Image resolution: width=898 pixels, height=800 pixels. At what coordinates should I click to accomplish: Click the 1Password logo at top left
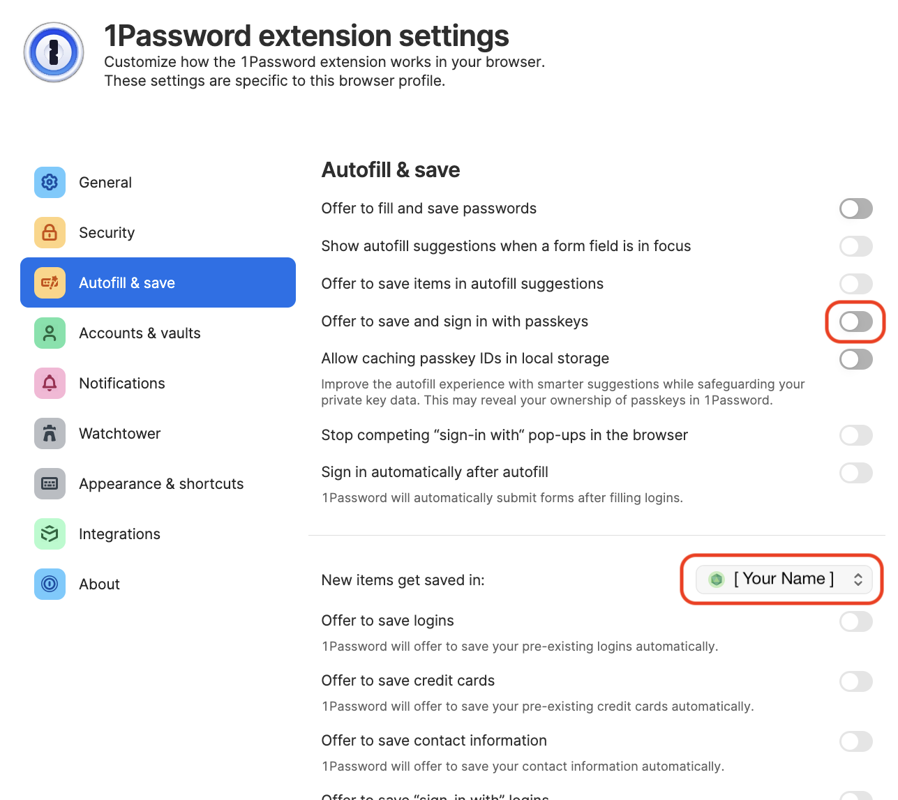click(53, 52)
